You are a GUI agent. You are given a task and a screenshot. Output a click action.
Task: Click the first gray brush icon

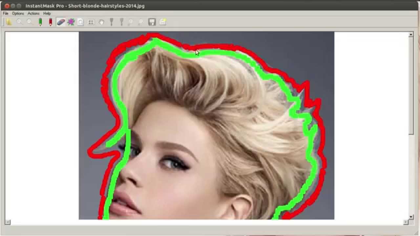pyautogui.click(x=112, y=22)
